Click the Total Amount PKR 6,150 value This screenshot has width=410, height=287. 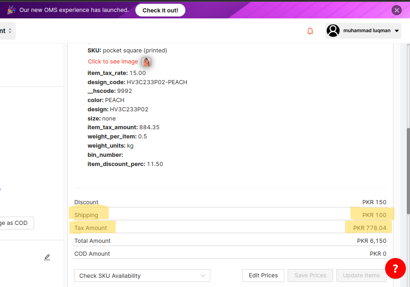(x=371, y=241)
